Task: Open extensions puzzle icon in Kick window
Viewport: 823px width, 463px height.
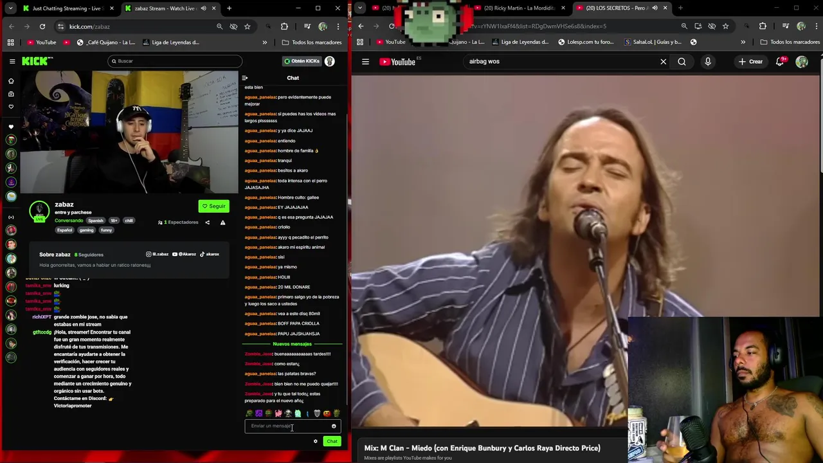Action: click(284, 26)
